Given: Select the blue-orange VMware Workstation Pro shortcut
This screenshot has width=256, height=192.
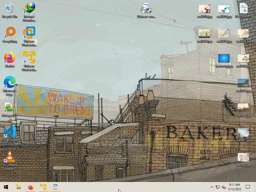Looking at the screenshot, I should (29, 36).
